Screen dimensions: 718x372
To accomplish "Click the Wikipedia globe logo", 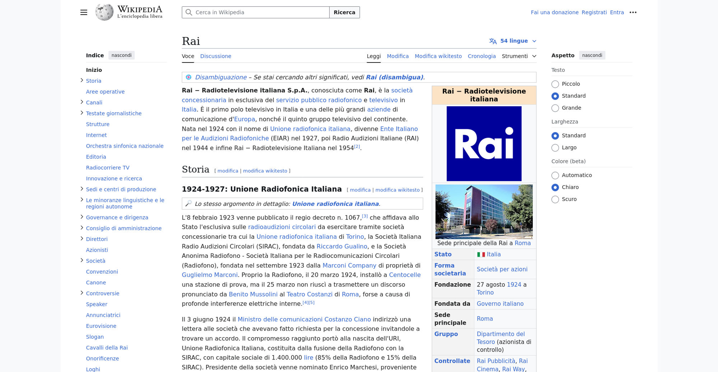I will tap(104, 12).
